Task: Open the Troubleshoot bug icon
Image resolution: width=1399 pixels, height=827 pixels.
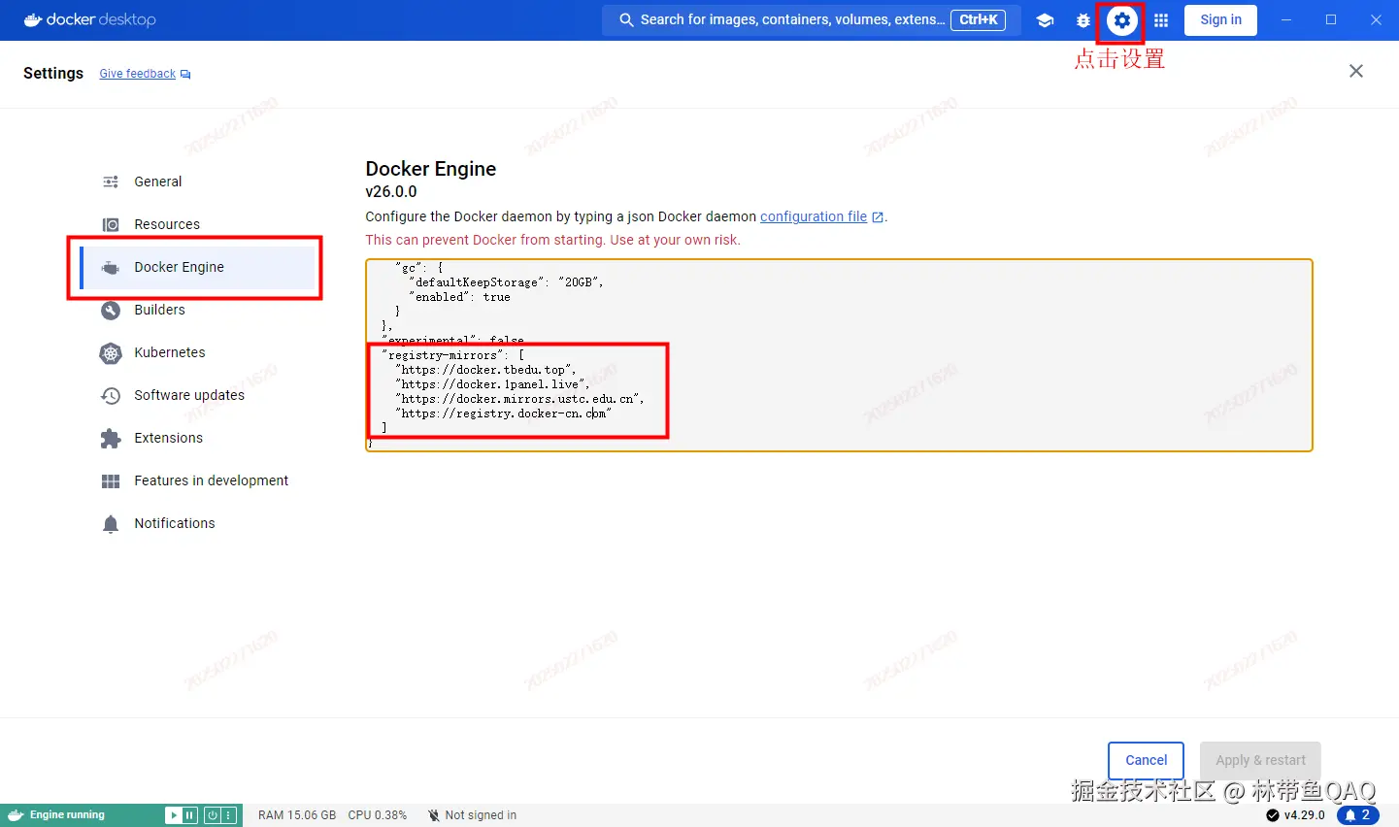Action: pyautogui.click(x=1083, y=20)
